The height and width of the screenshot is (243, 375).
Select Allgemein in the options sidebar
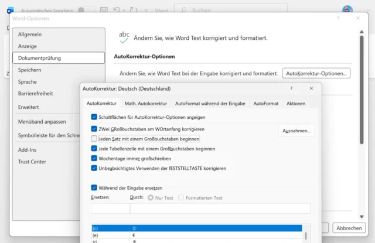[x=59, y=35]
